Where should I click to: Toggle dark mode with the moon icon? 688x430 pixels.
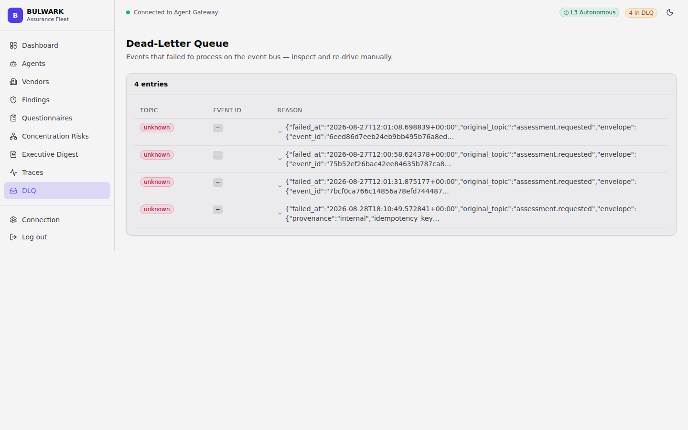point(670,12)
